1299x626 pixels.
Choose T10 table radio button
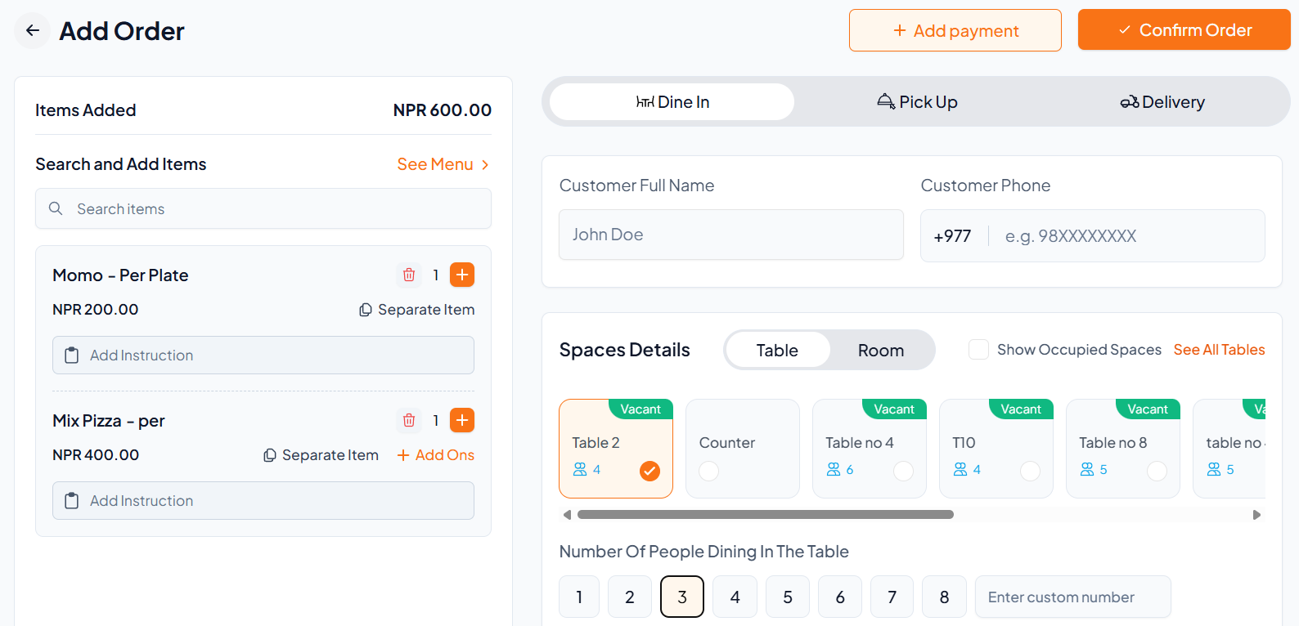point(1030,471)
